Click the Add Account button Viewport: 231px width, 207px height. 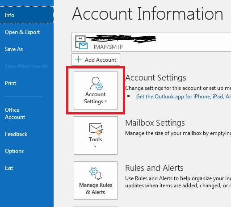point(96,59)
